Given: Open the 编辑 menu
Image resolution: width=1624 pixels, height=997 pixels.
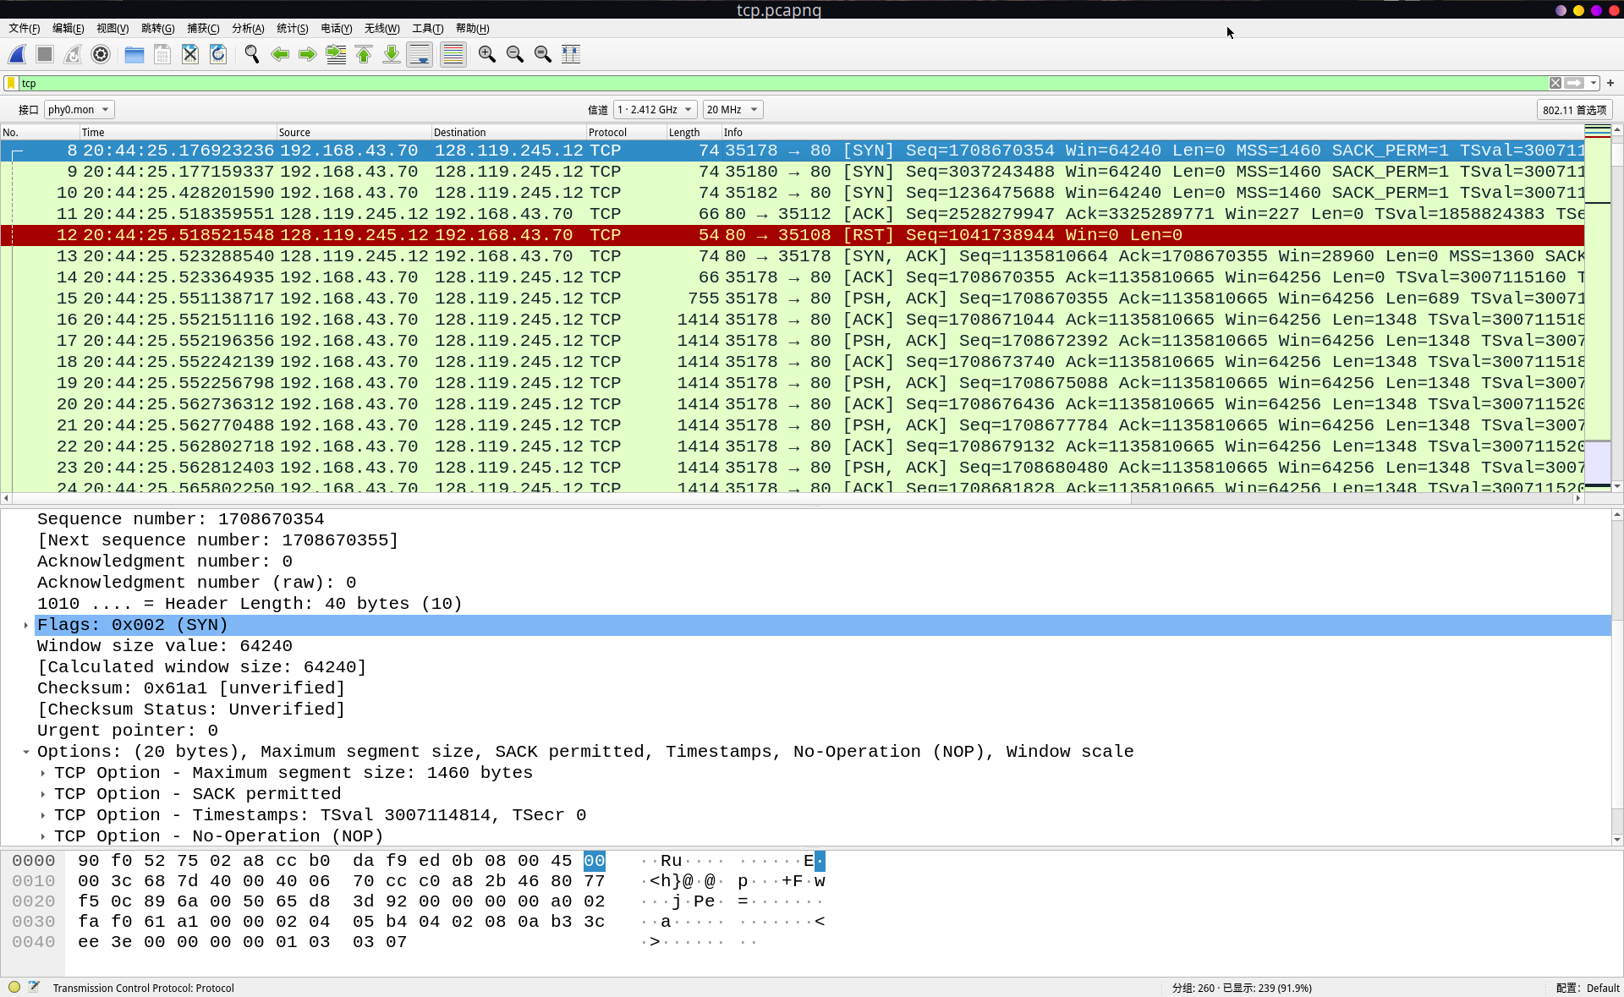Looking at the screenshot, I should pyautogui.click(x=68, y=28).
